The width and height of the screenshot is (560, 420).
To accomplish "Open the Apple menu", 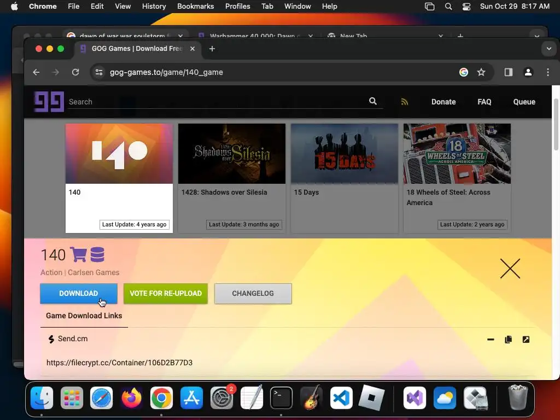I will tap(14, 7).
